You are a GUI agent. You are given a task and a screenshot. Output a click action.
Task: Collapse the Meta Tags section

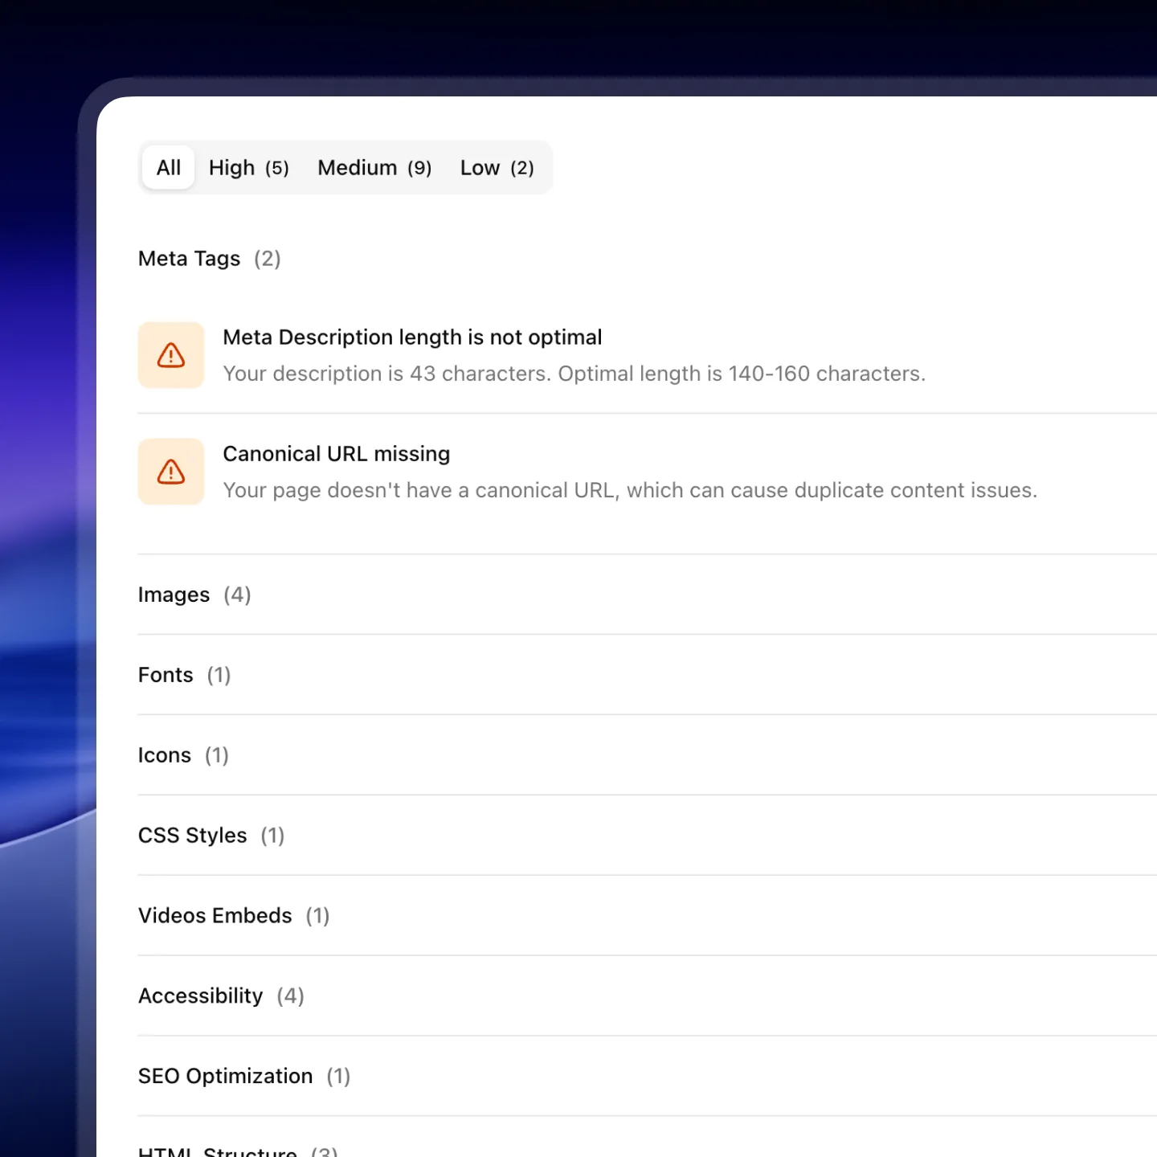[x=209, y=259]
